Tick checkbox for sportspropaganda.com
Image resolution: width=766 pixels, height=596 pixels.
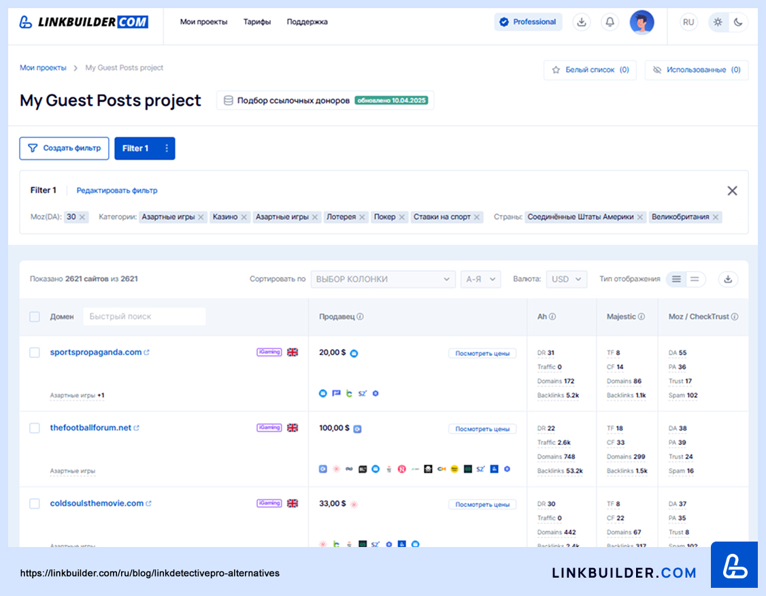35,352
